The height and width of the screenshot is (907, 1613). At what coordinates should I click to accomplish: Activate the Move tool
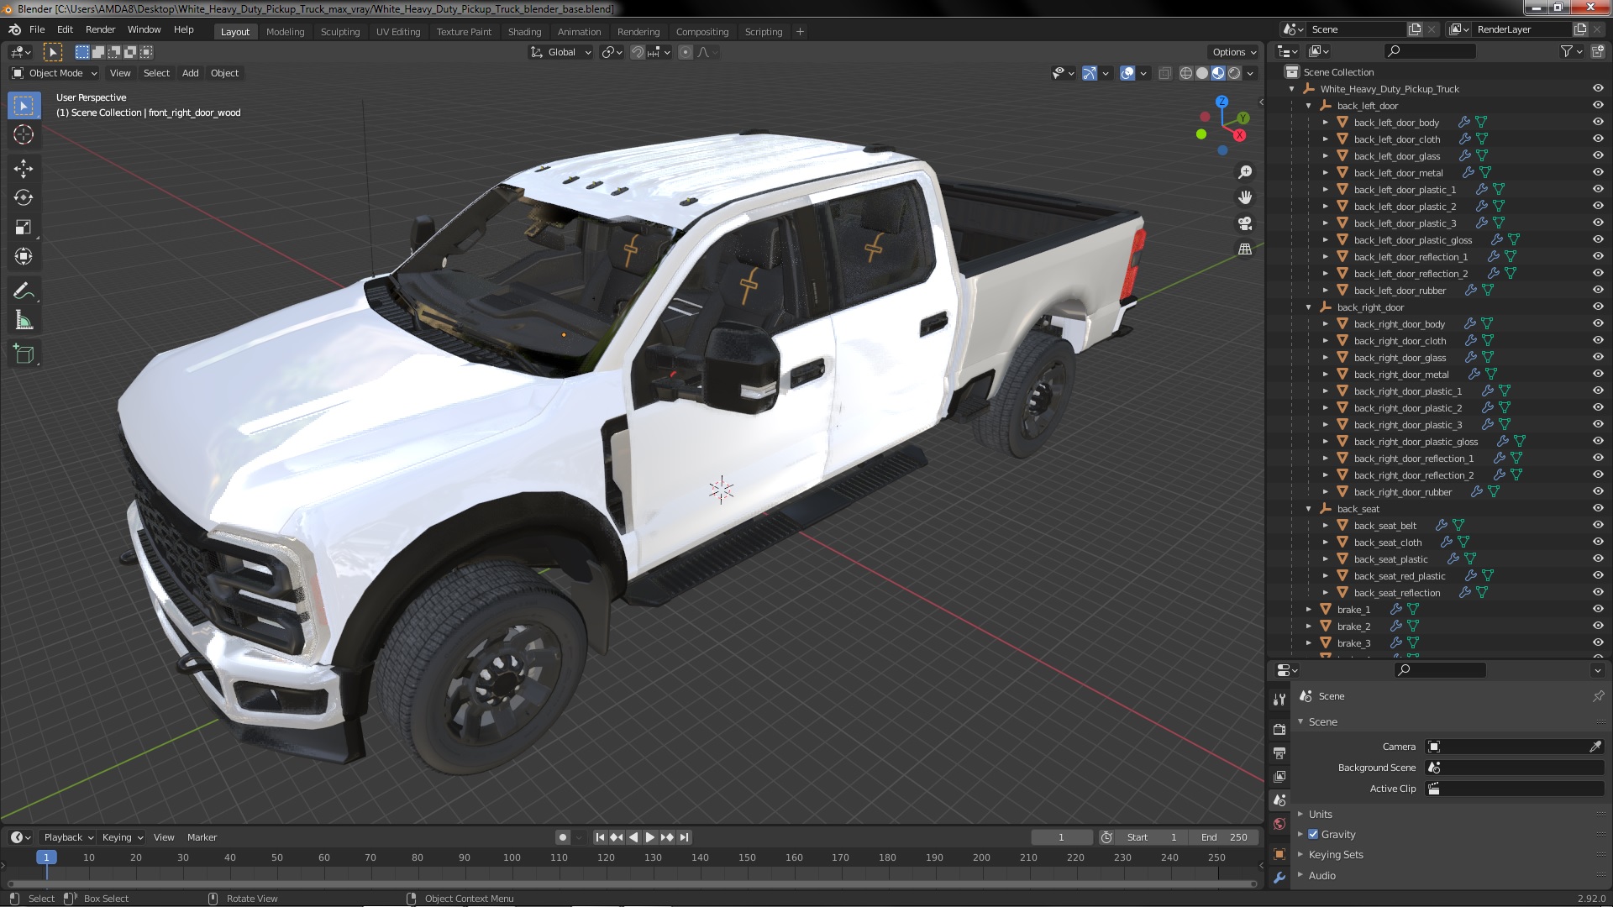24,169
